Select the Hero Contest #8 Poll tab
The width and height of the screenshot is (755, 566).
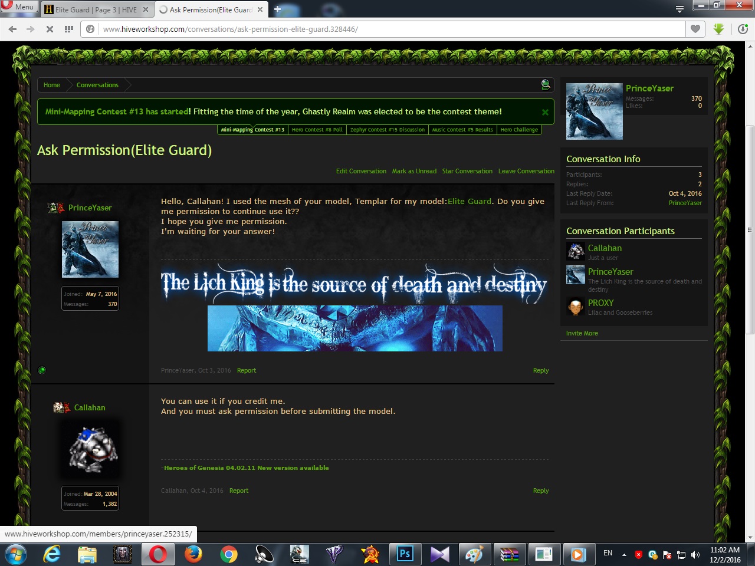tap(317, 130)
